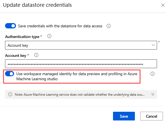The height and width of the screenshot is (123, 166).
Task: Click info icon beside workspace managed identity
Action: 153,74
